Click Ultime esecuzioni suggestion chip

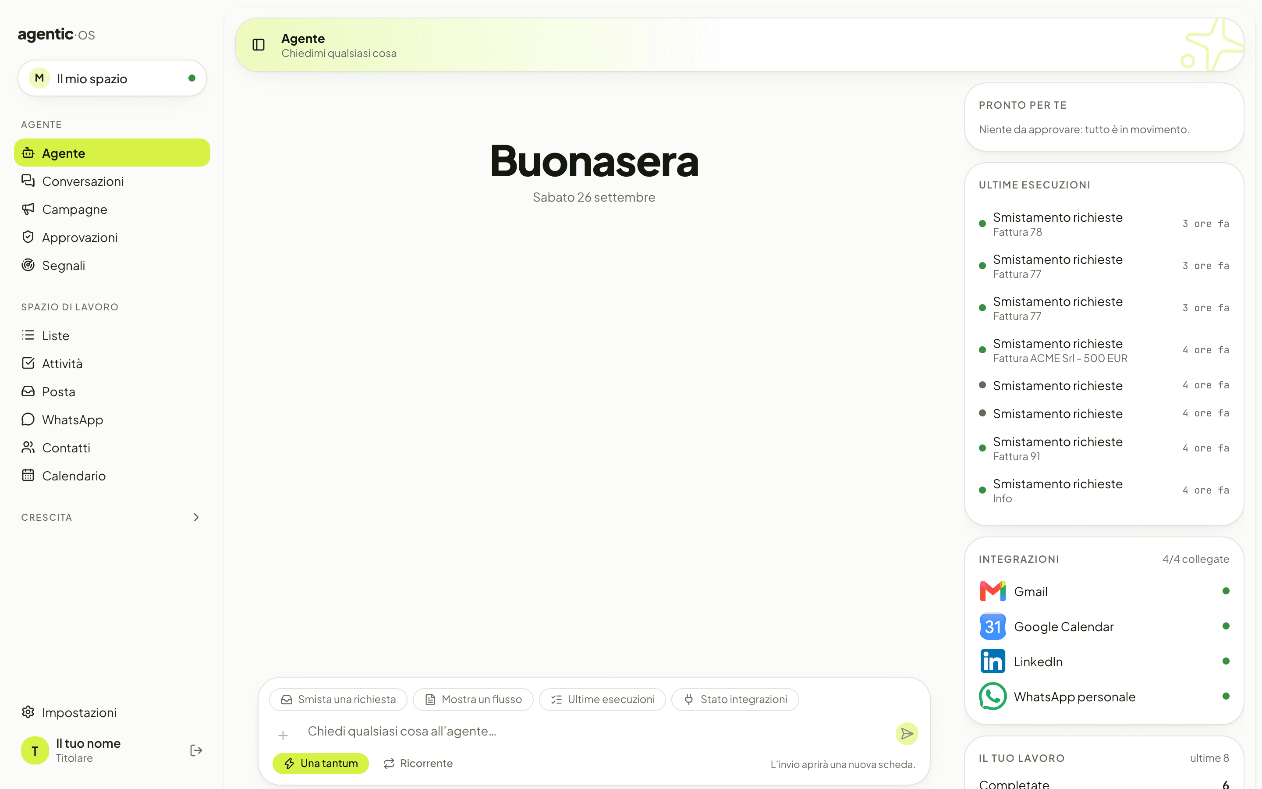[603, 699]
